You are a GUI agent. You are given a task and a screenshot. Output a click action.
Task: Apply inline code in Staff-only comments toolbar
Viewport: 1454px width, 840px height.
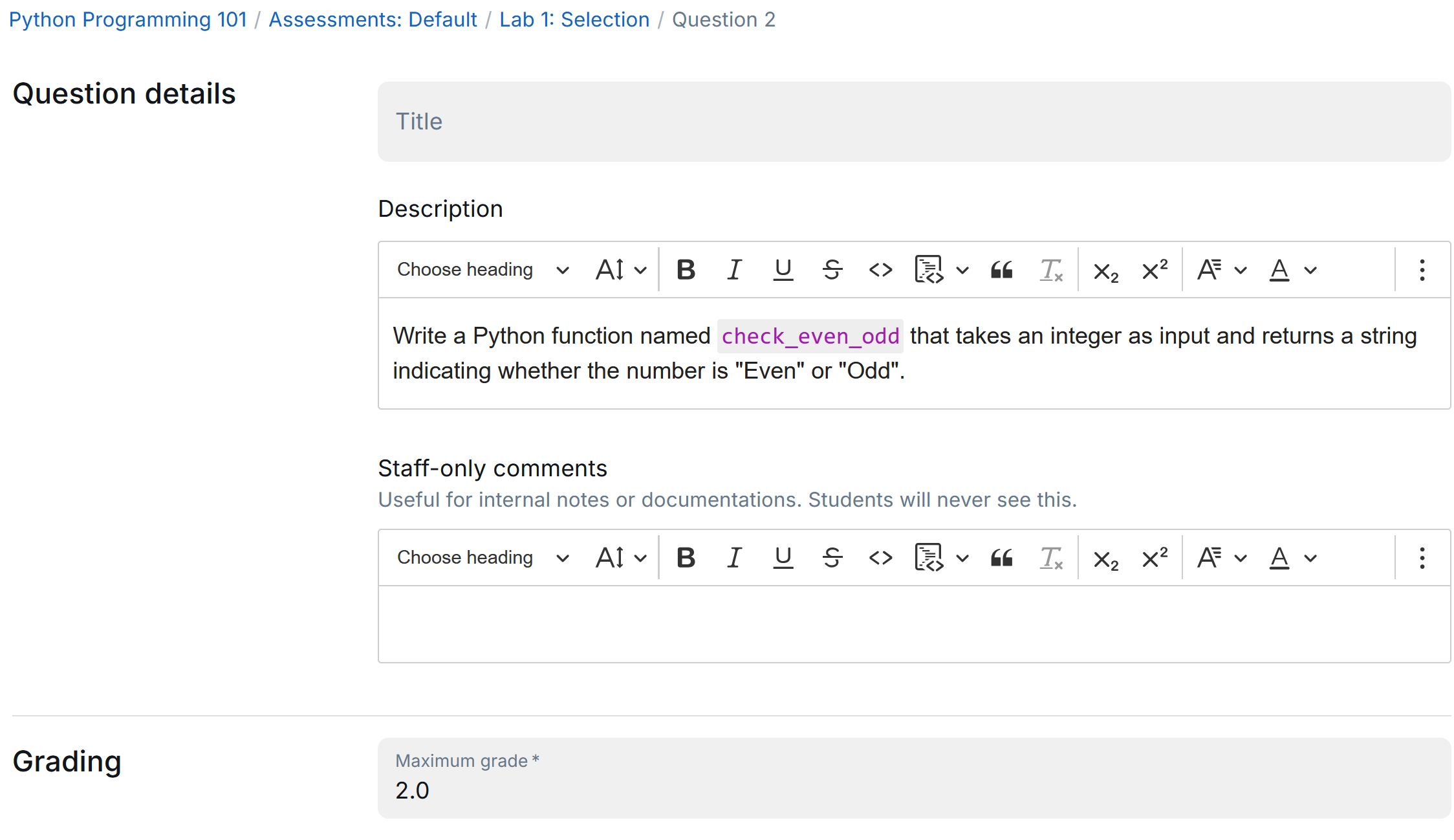(x=881, y=558)
